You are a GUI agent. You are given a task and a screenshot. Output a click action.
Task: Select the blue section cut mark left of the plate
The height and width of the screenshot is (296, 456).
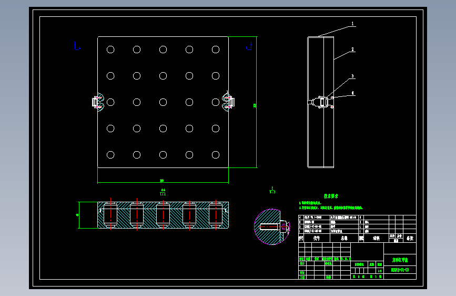(x=77, y=46)
